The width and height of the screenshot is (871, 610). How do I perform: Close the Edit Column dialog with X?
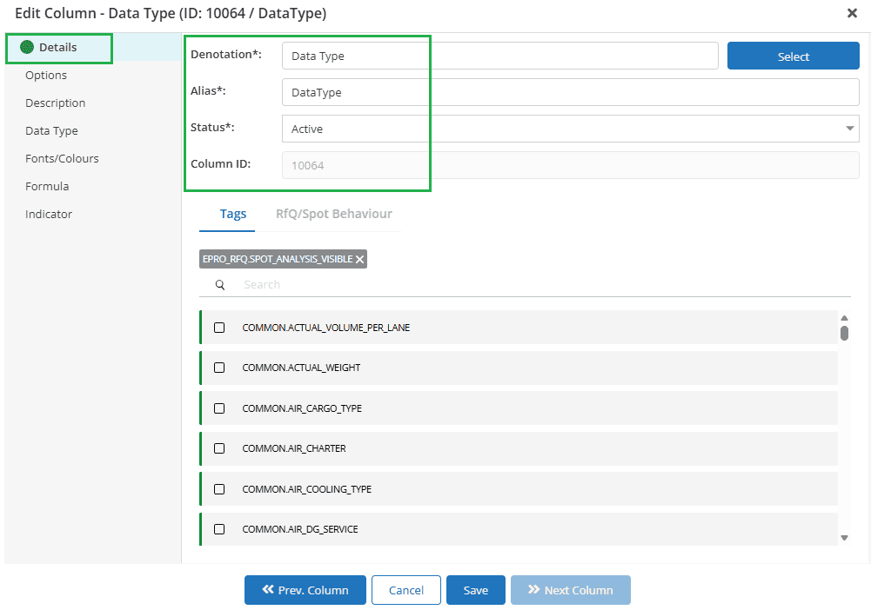852,13
